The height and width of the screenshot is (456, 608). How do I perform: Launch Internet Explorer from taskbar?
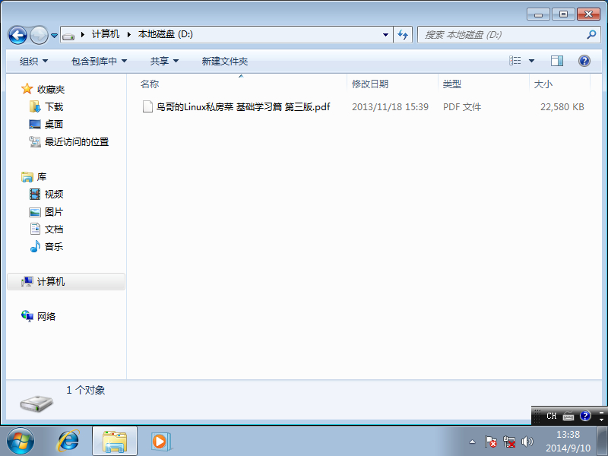68,442
